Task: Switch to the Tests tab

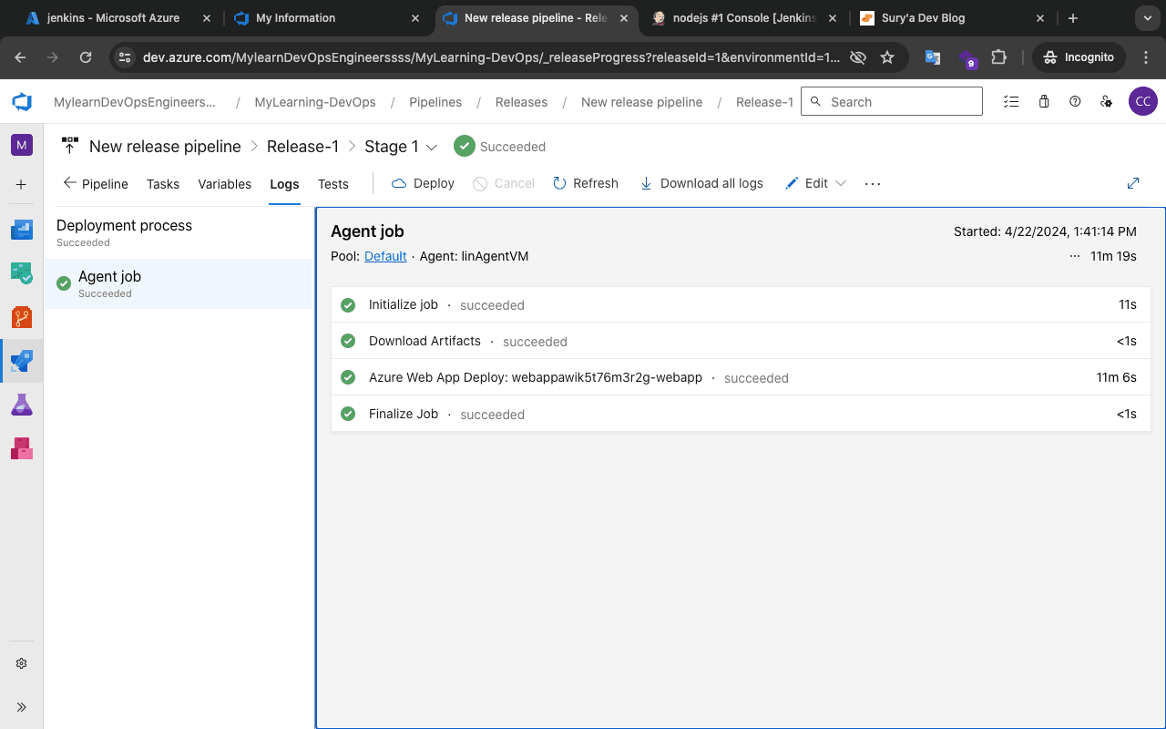Action: click(333, 183)
